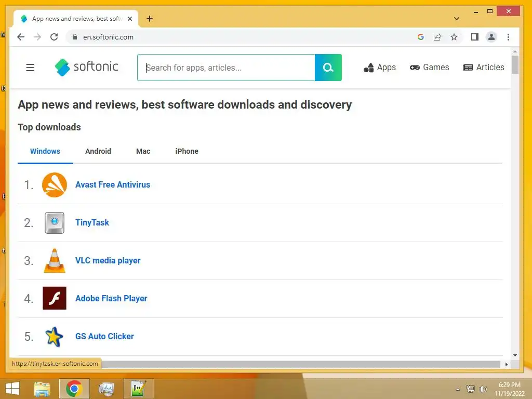Switch to the Mac tab
532x399 pixels.
click(x=143, y=151)
